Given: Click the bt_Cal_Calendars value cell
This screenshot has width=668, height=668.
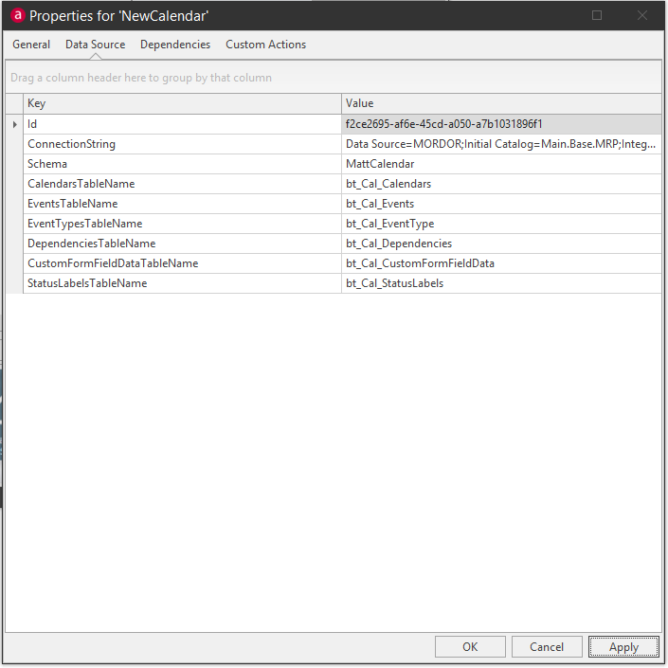Looking at the screenshot, I should (501, 184).
